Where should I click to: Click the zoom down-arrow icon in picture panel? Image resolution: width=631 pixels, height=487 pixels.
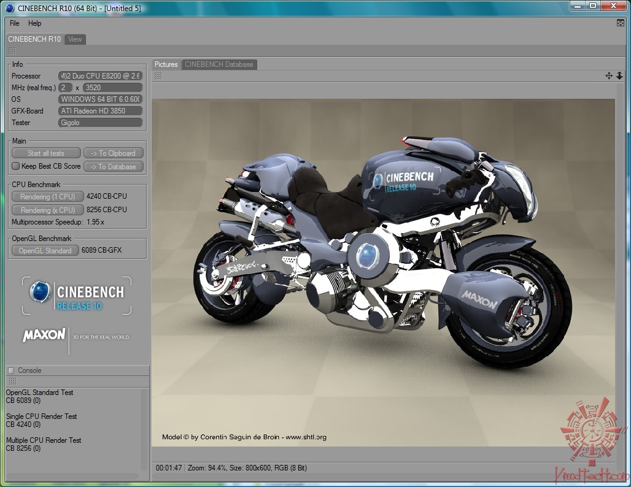tap(619, 75)
